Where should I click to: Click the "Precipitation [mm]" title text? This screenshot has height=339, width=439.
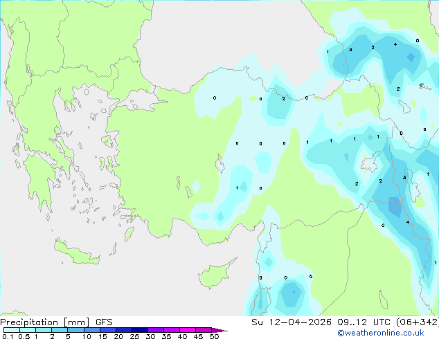[x=45, y=322]
